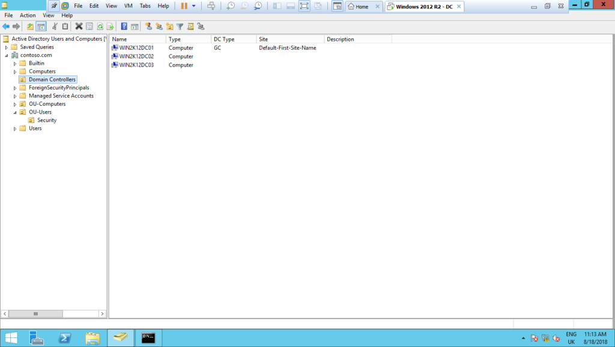The height and width of the screenshot is (347, 615).
Task: Create a new organizational unit icon
Action: click(x=169, y=26)
